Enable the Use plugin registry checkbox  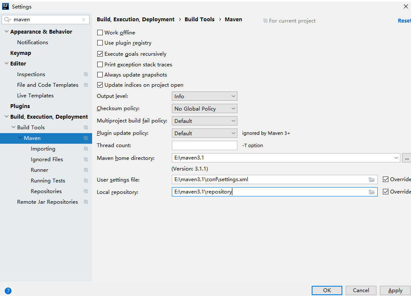tap(100, 43)
